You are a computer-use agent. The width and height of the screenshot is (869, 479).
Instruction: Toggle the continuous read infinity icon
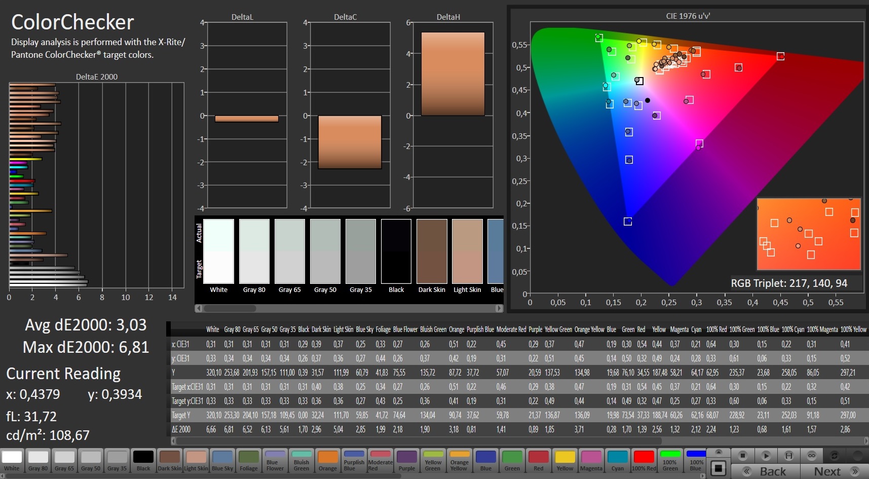(812, 455)
